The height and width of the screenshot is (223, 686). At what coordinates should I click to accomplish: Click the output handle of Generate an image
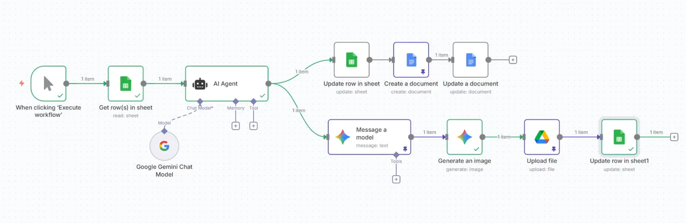click(482, 137)
